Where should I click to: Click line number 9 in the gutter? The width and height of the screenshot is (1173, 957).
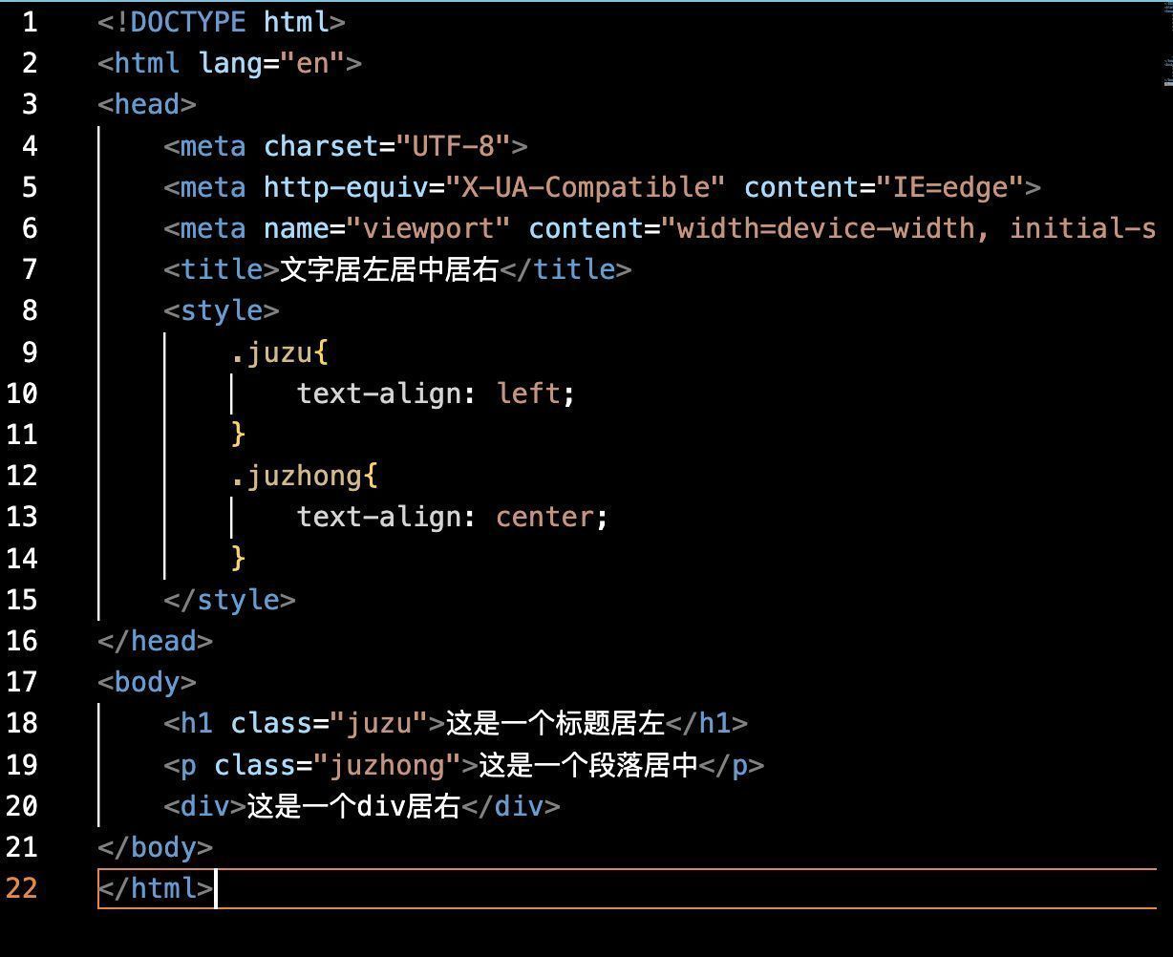tap(29, 352)
